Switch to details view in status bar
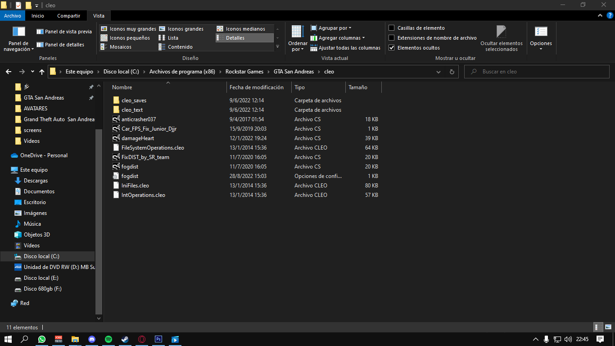 [x=599, y=328]
